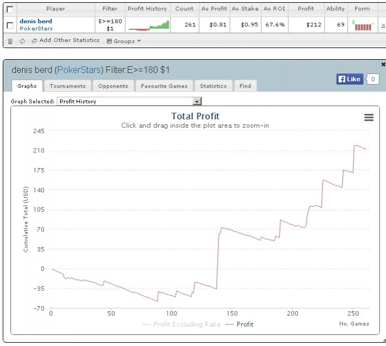Toggle the Profit legend item
The height and width of the screenshot is (346, 386).
pos(239,324)
